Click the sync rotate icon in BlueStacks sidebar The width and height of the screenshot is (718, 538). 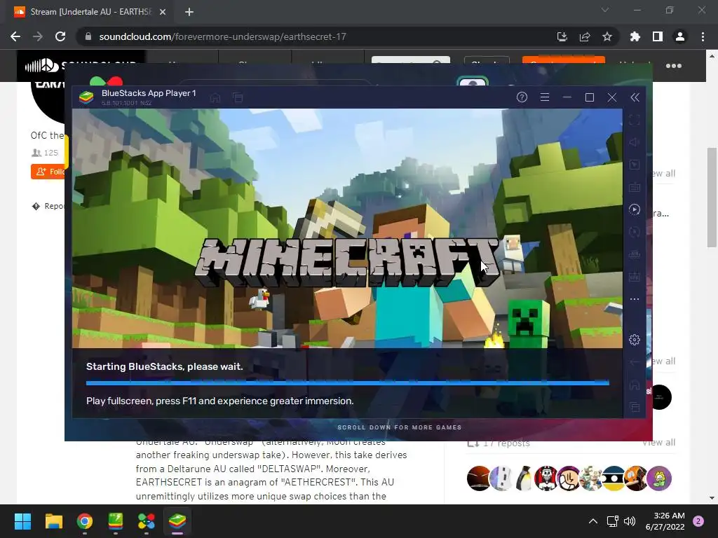634,232
